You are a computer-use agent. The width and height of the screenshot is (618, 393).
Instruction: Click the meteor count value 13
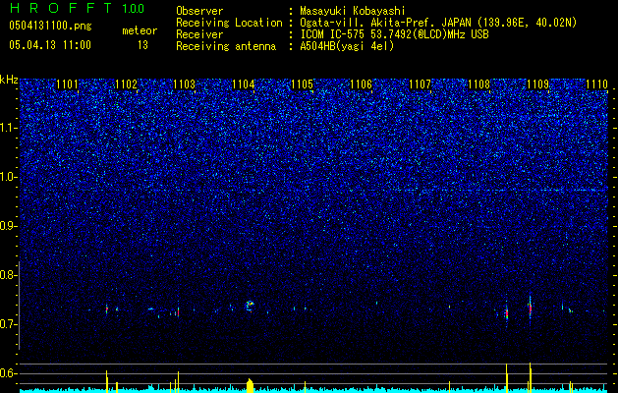click(x=142, y=45)
